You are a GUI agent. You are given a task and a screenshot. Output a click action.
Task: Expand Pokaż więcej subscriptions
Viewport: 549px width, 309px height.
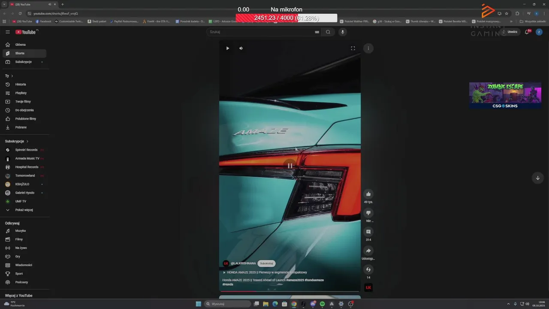[24, 210]
